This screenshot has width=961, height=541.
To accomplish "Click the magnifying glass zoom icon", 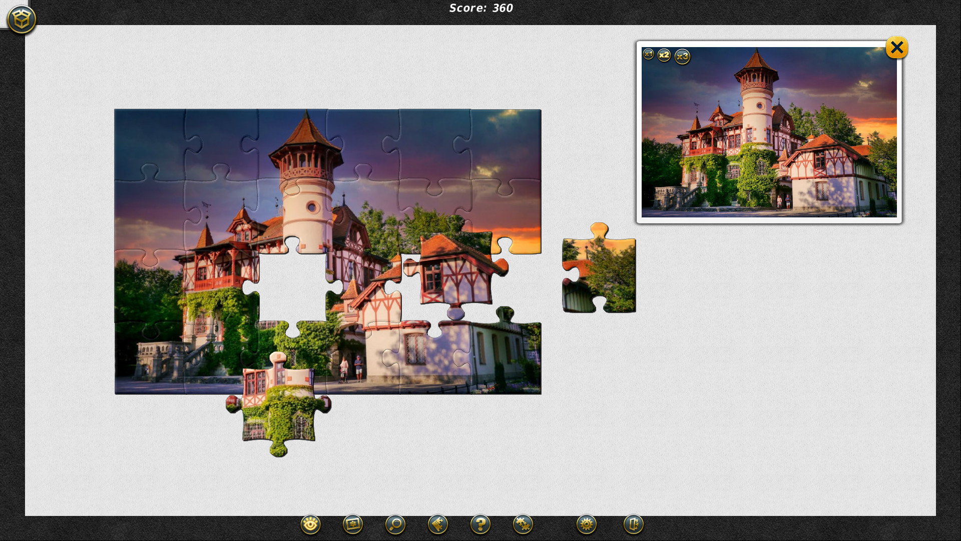I will point(395,524).
